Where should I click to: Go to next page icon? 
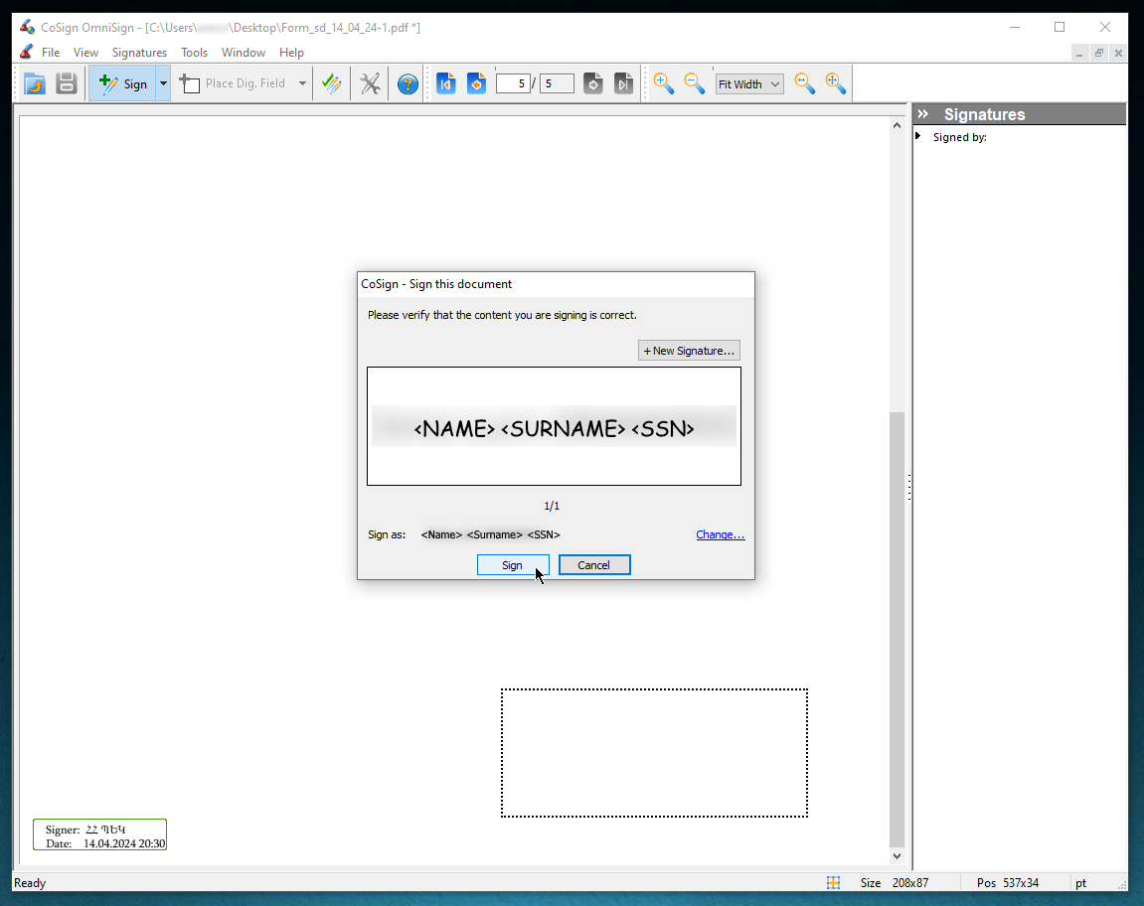click(593, 83)
